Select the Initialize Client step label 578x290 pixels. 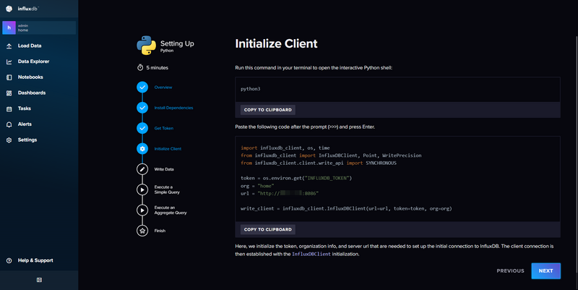pyautogui.click(x=168, y=149)
